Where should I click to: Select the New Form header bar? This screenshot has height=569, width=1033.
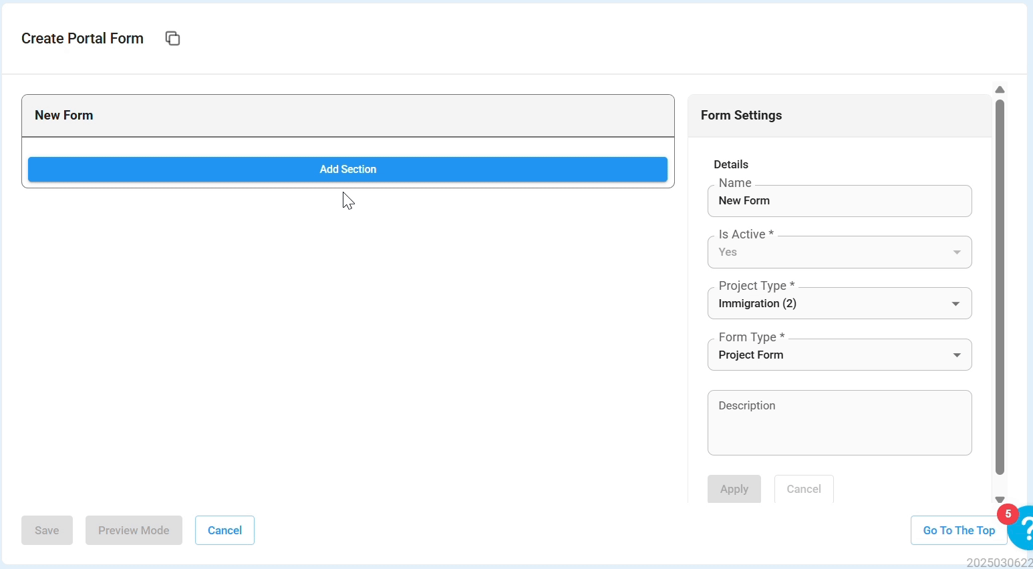[x=347, y=116]
